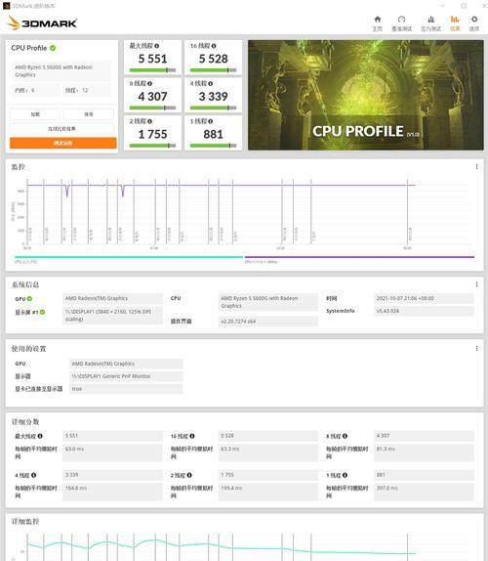Click the Max threads score bar under 5 551

(152, 70)
